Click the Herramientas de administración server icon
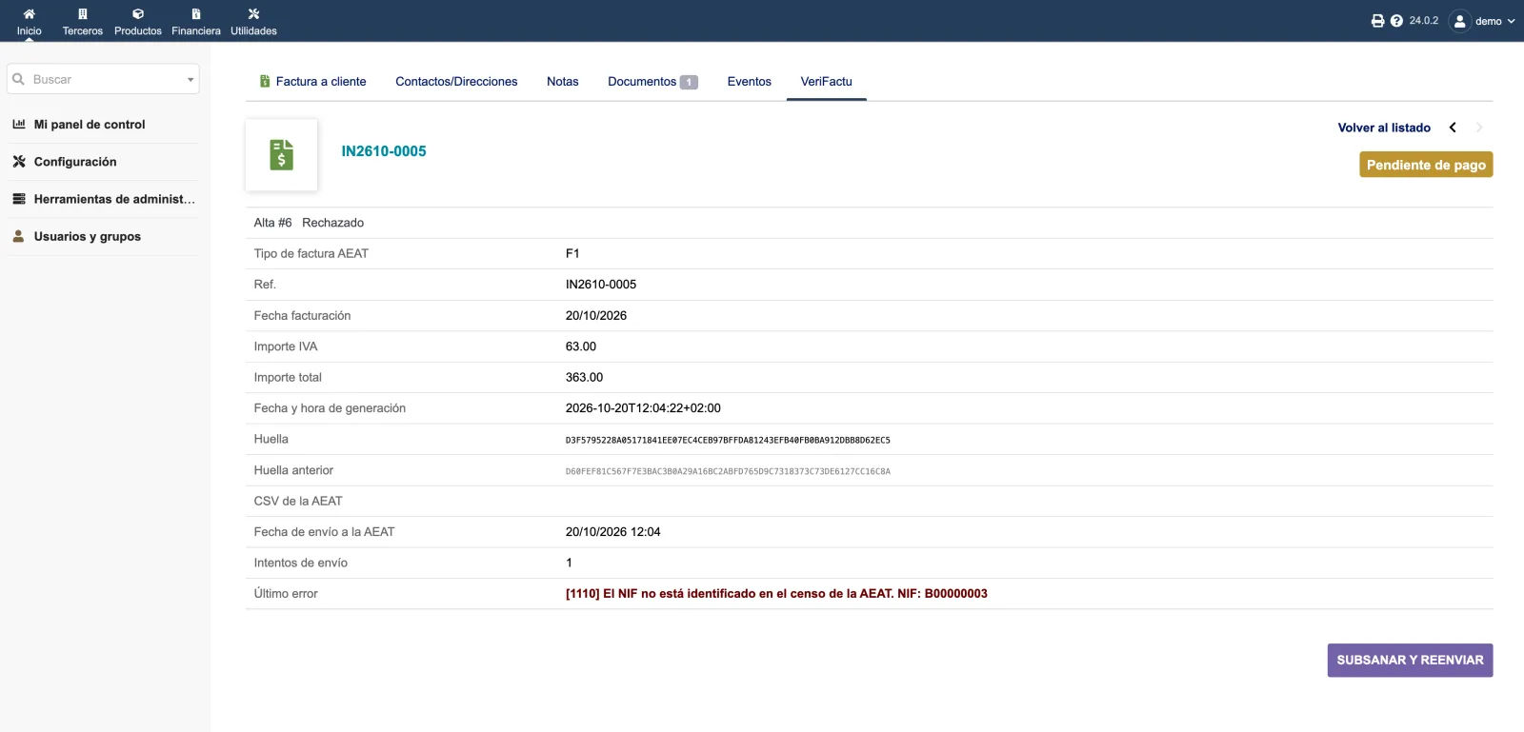This screenshot has height=732, width=1524. [19, 199]
